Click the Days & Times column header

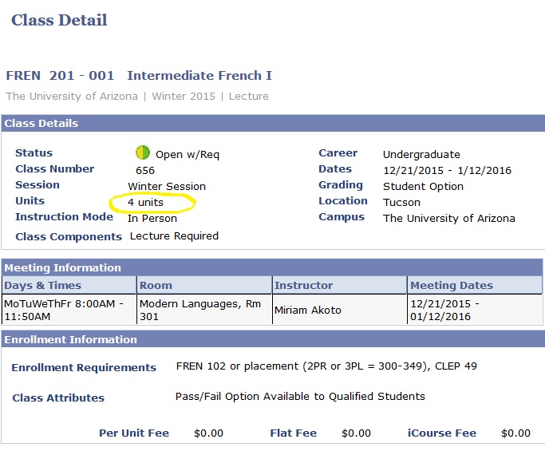coord(69,286)
